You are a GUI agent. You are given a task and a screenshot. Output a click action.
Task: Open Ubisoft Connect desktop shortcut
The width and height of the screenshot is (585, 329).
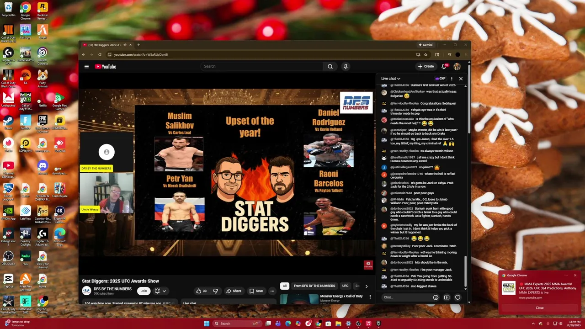43,56
